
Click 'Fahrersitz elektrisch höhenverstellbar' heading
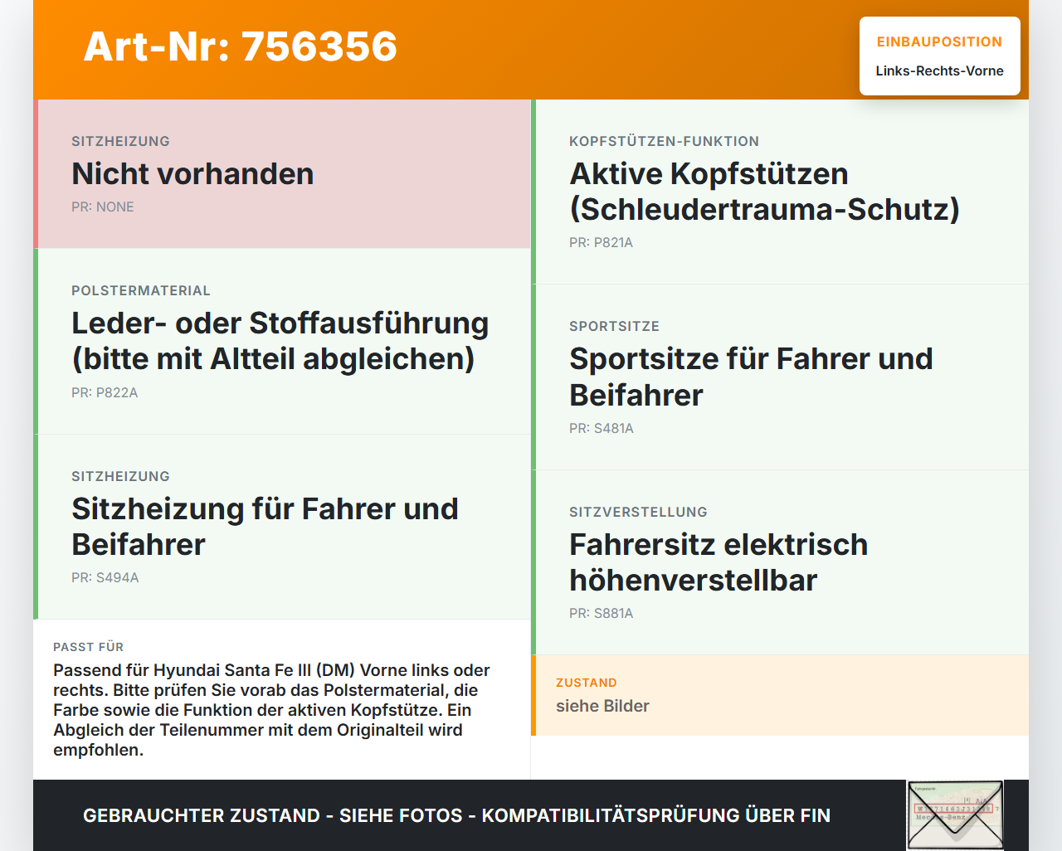pos(719,562)
